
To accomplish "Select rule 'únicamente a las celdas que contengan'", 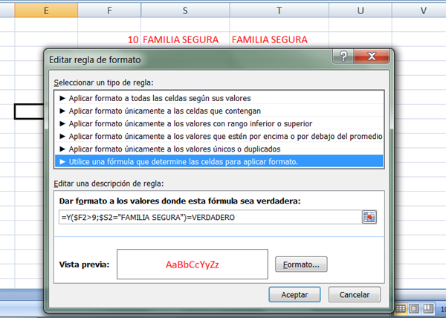I will pyautogui.click(x=219, y=111).
